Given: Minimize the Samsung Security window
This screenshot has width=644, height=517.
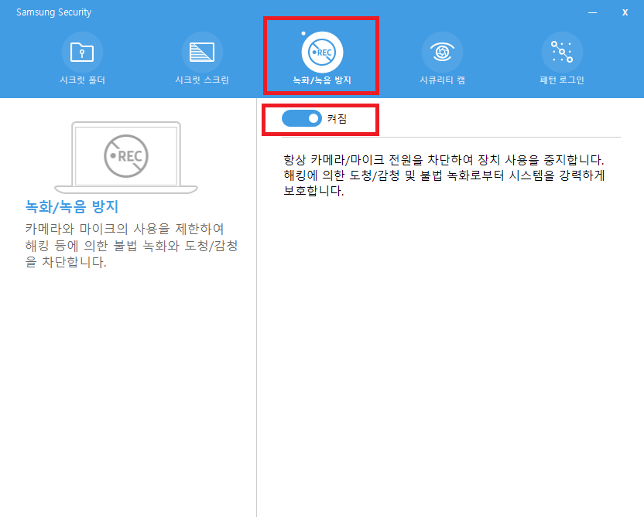Looking at the screenshot, I should [592, 12].
